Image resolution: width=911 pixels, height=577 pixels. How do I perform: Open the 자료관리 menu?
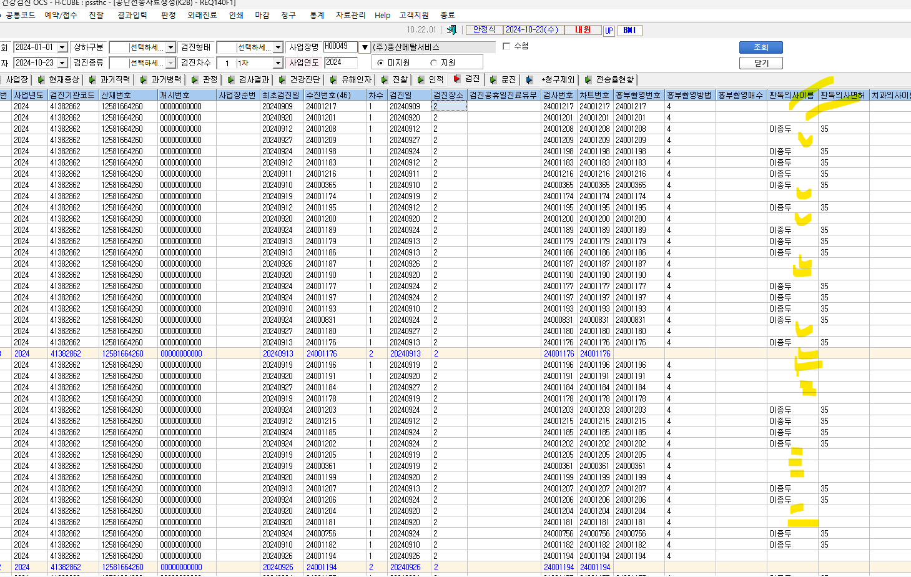[350, 15]
